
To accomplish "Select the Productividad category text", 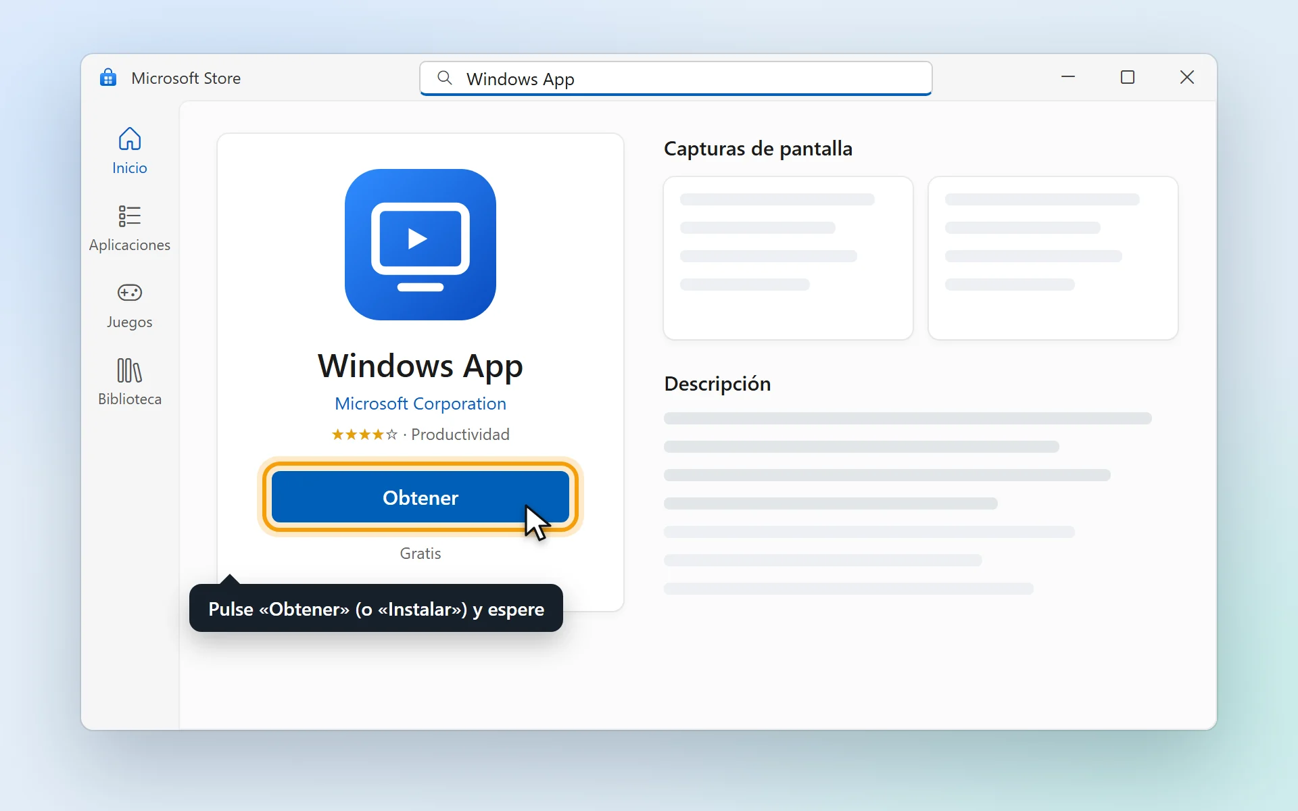I will 460,435.
